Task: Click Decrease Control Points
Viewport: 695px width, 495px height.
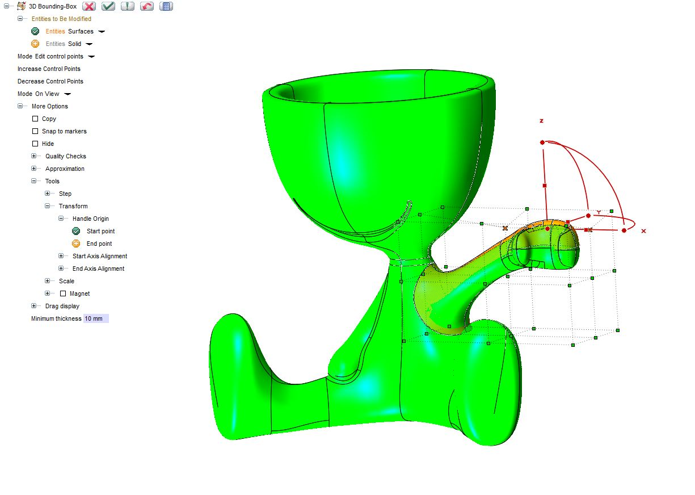Action: click(x=50, y=81)
